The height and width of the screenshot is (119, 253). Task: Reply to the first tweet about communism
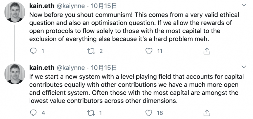pos(33,51)
